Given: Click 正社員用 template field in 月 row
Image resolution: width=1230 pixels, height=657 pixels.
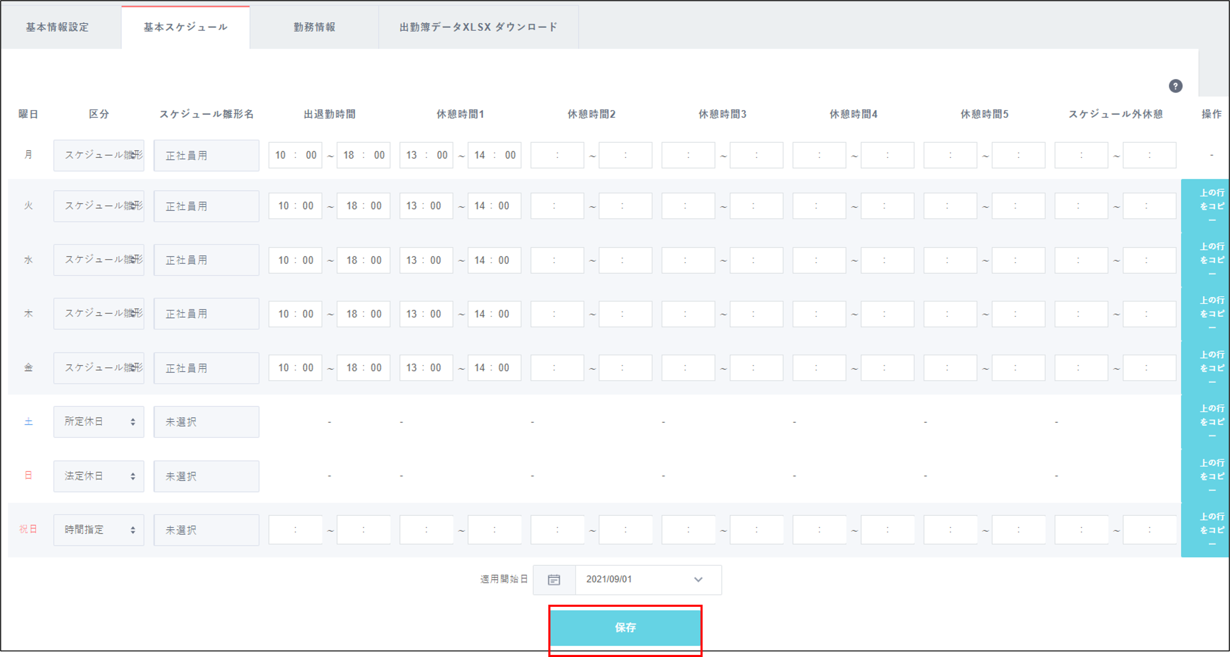Looking at the screenshot, I should click(206, 155).
